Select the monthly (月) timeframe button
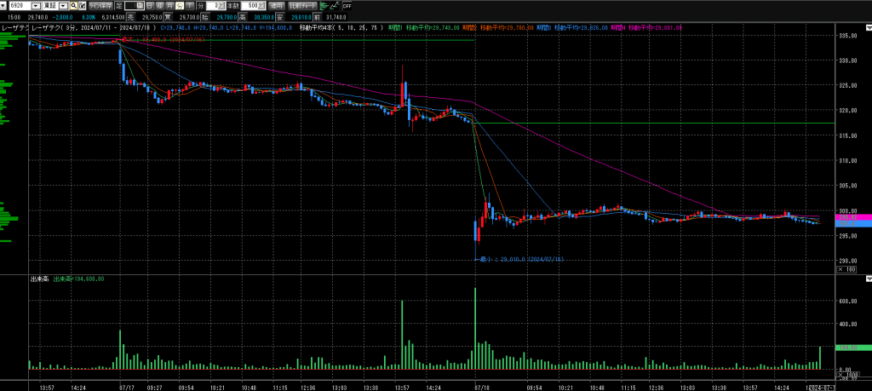Image resolution: width=872 pixels, height=391 pixels. click(169, 5)
